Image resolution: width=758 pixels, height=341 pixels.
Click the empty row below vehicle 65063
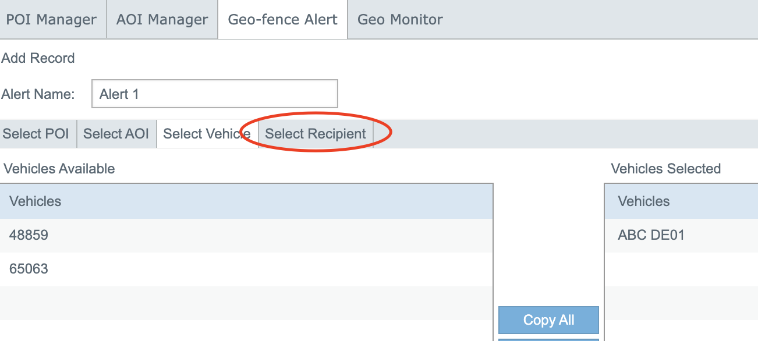[x=245, y=303]
